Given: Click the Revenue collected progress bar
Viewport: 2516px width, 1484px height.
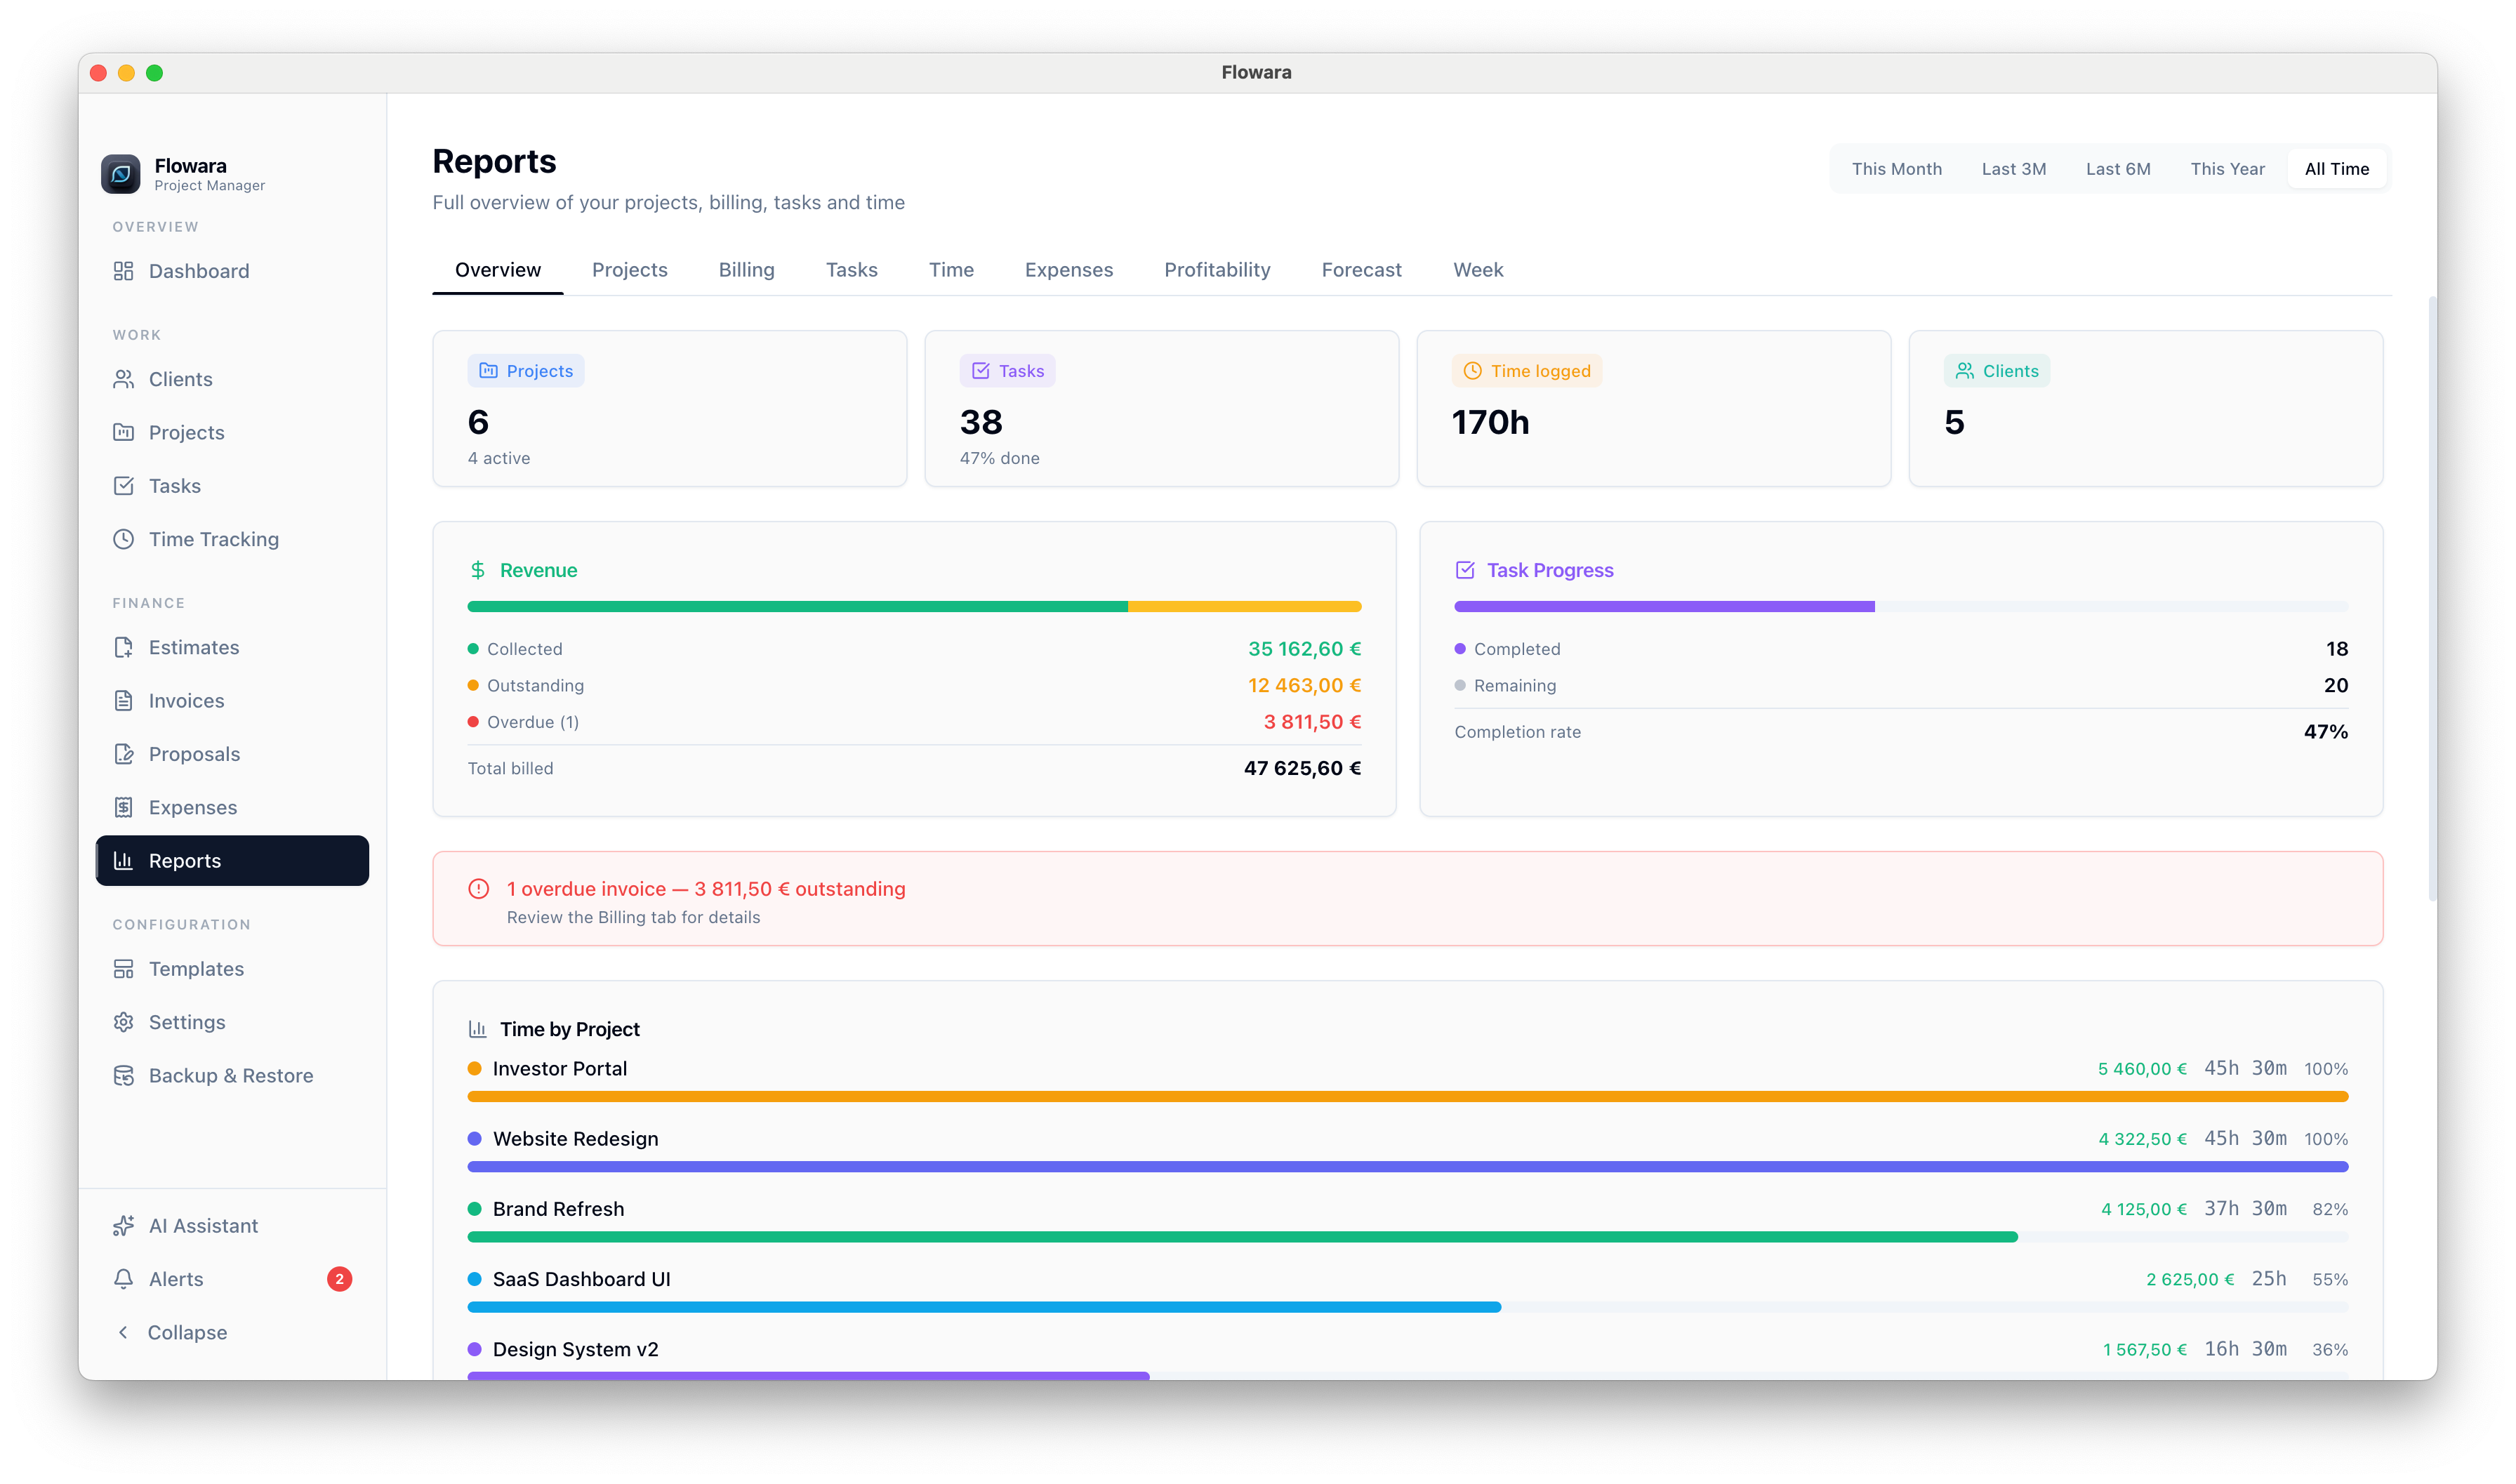Looking at the screenshot, I should tap(797, 607).
